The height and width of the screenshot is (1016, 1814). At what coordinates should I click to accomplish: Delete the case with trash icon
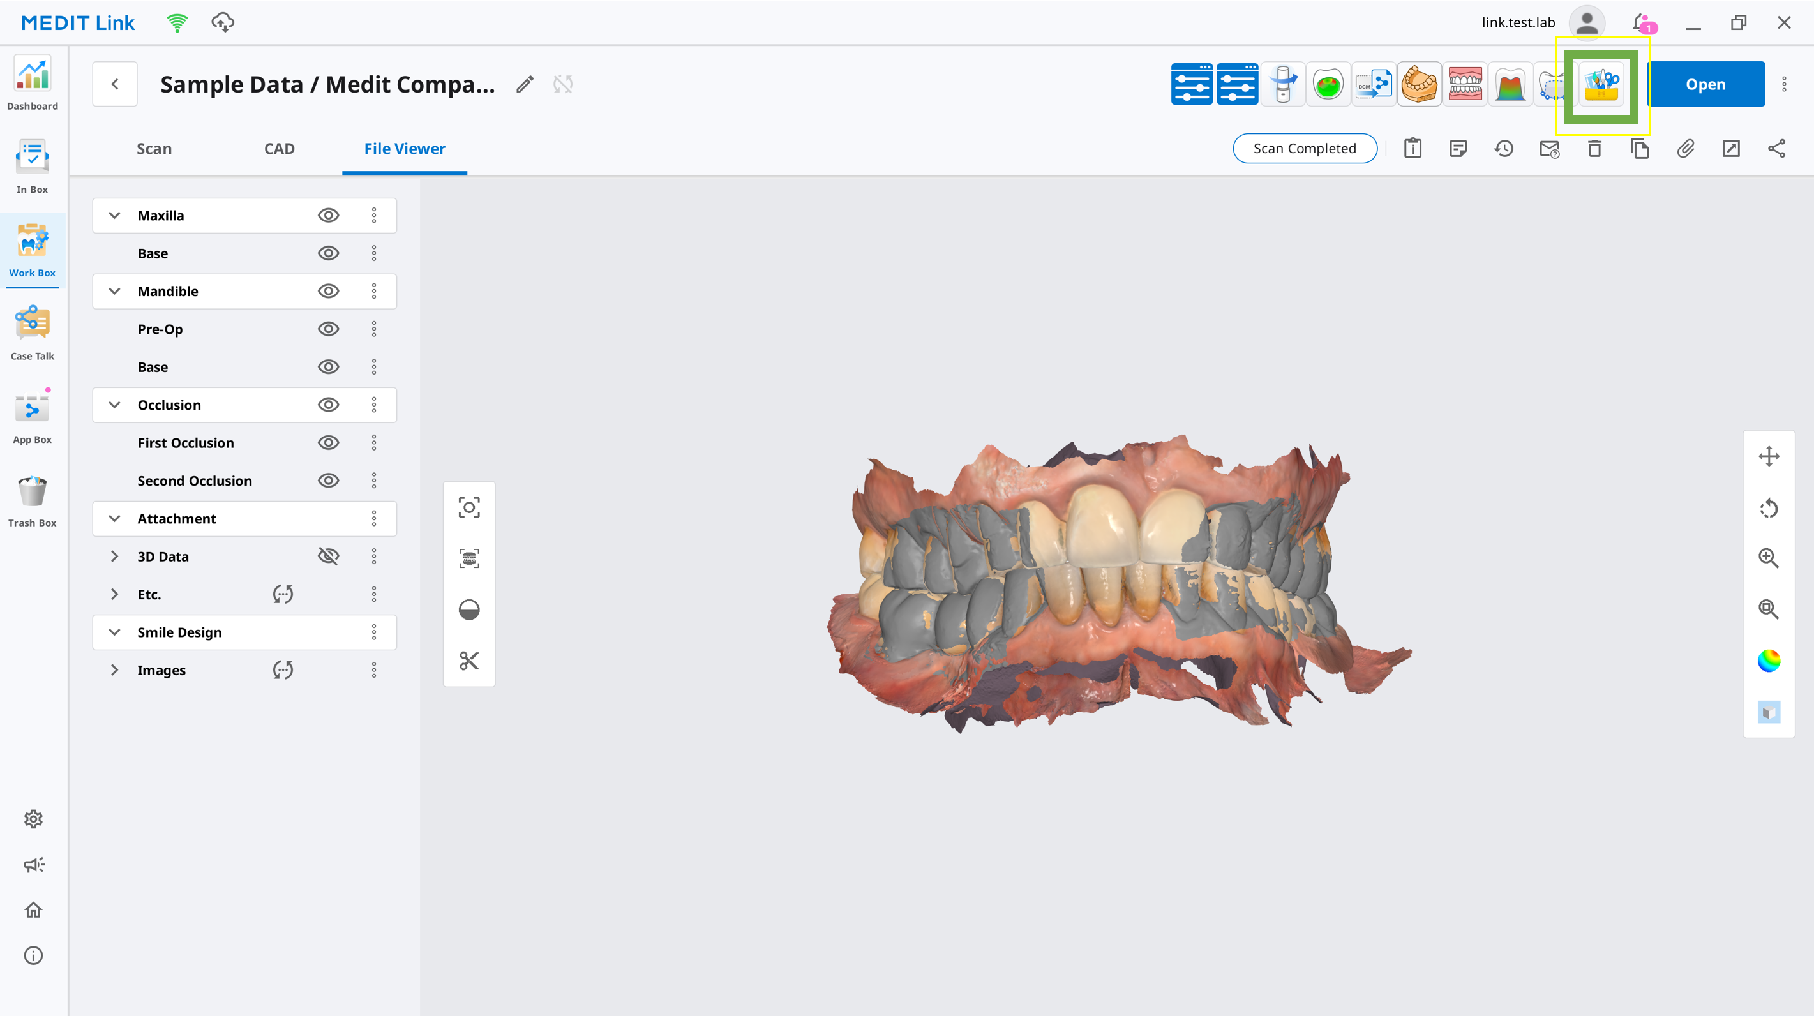click(1594, 149)
